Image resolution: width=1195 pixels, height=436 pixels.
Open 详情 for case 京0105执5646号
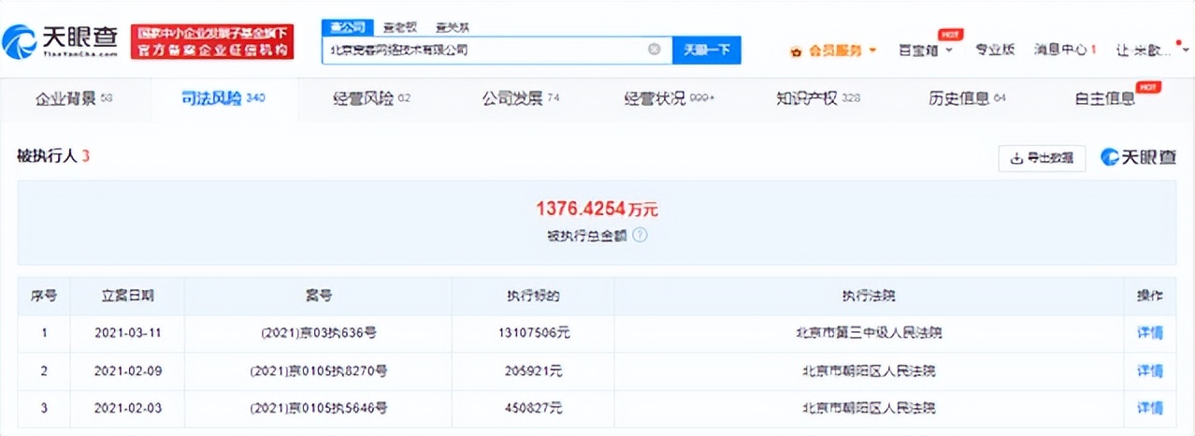(1149, 408)
